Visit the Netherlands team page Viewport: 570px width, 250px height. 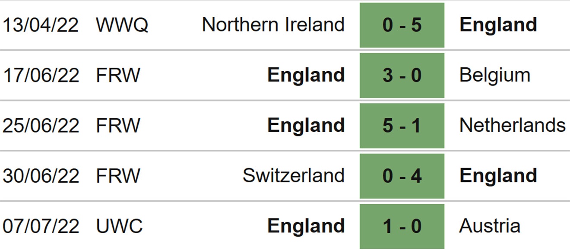(513, 125)
